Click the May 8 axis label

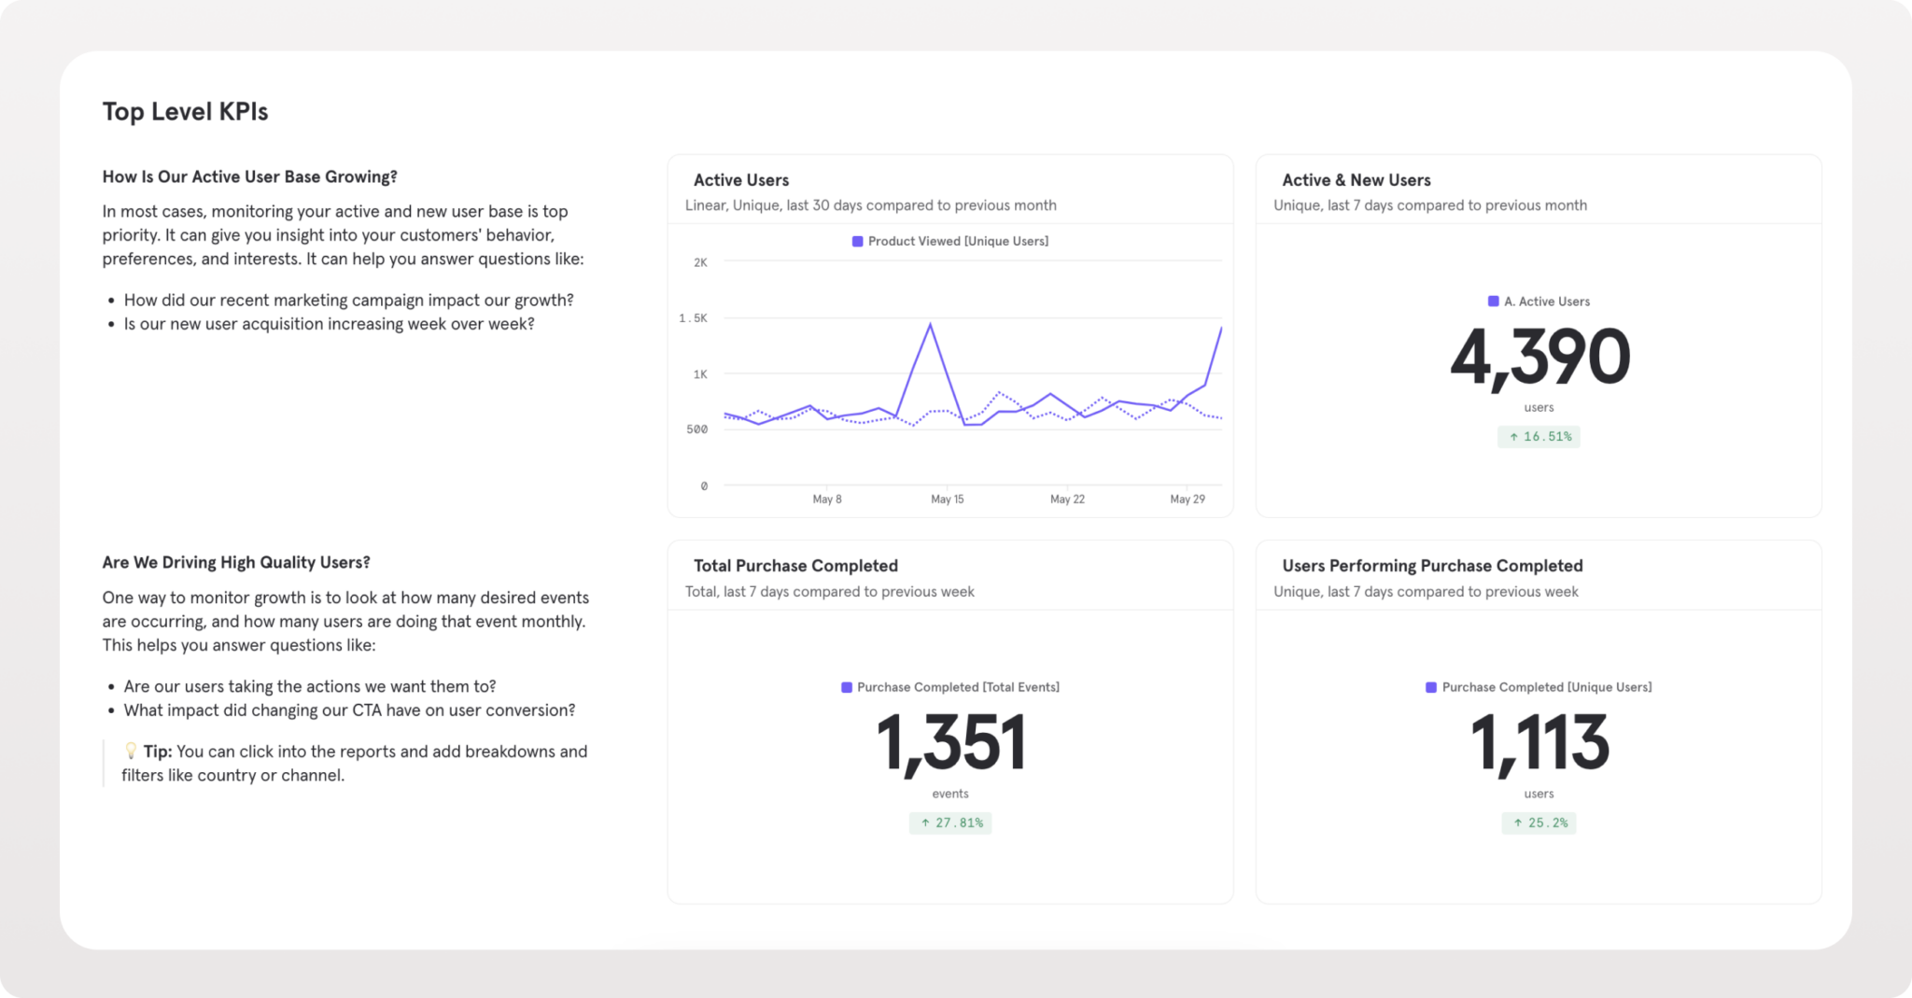click(827, 499)
